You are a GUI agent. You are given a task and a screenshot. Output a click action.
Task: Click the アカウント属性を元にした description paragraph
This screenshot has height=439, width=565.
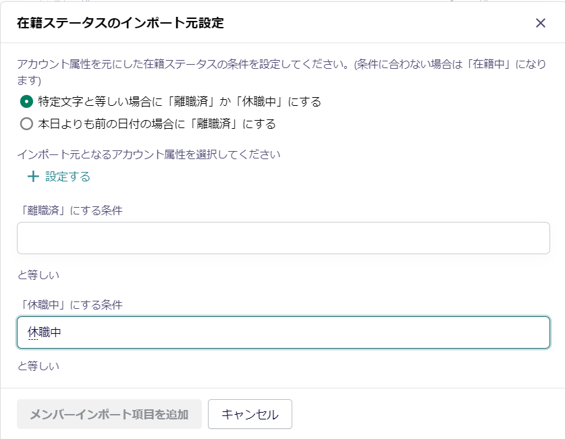281,72
